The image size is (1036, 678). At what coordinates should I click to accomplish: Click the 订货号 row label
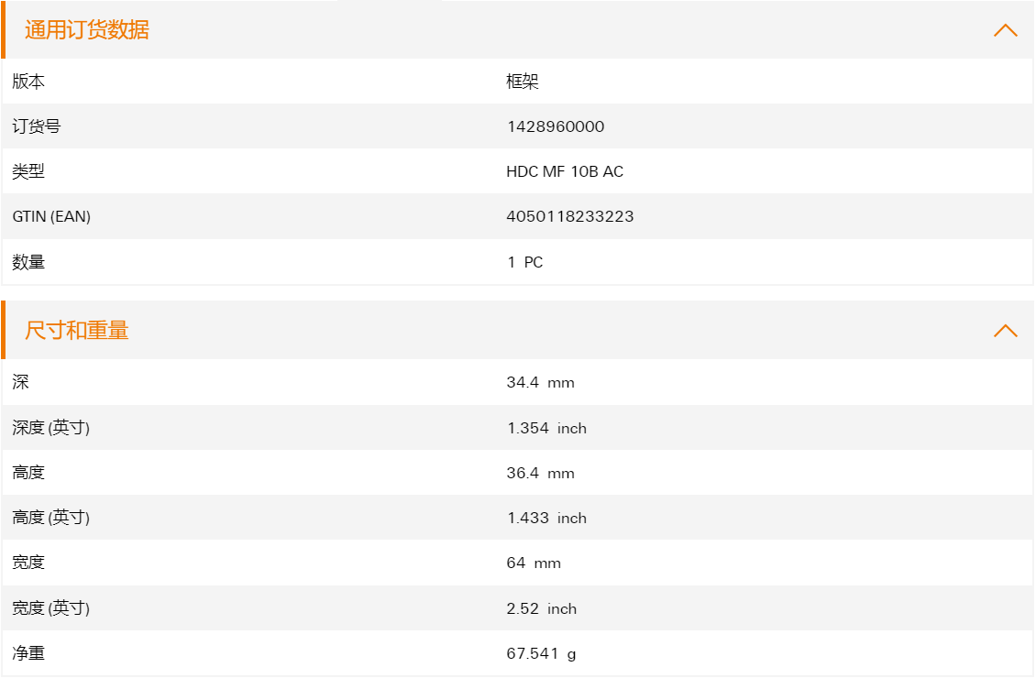(x=37, y=126)
